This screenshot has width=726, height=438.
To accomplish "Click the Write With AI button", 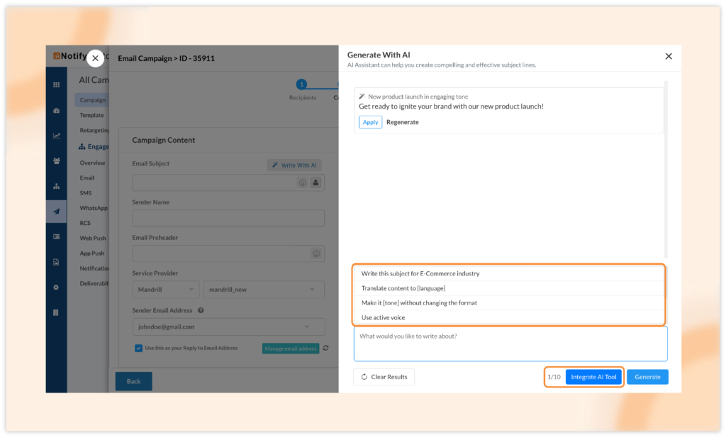I will click(294, 165).
